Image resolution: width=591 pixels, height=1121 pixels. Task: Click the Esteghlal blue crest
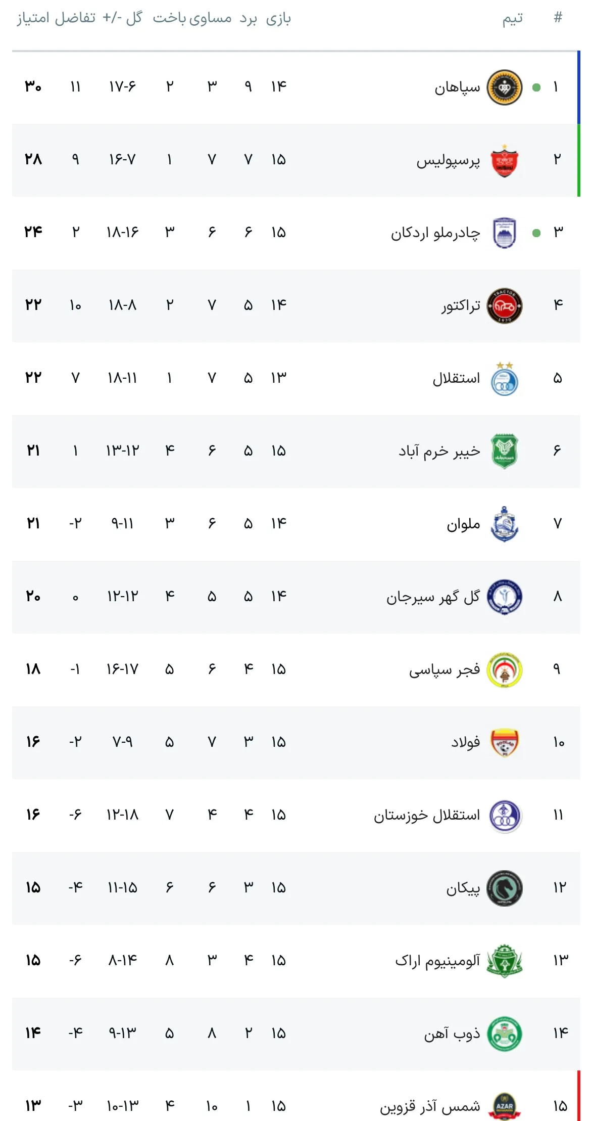point(504,379)
